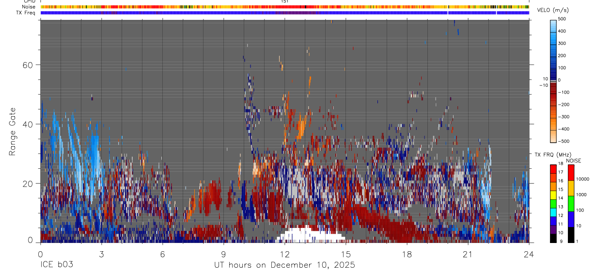Screen dimensions: 595x275
Task: Click the TX Freq row label at top
Action: tap(26, 13)
